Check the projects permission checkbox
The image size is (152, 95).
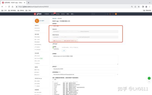(53, 83)
